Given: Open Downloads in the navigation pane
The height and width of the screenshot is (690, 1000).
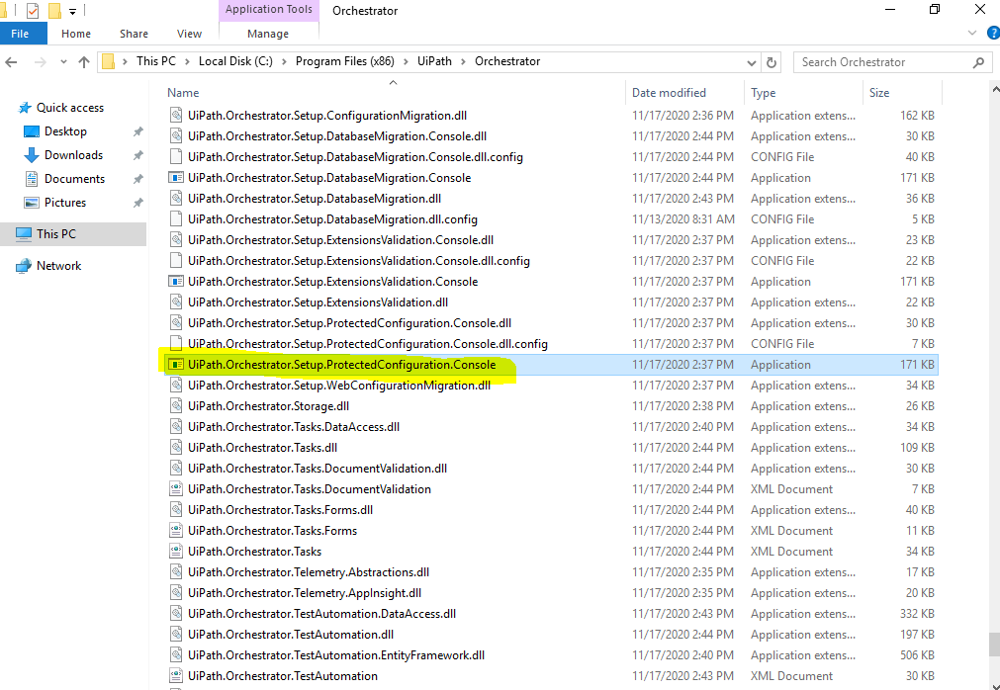Looking at the screenshot, I should click(73, 155).
